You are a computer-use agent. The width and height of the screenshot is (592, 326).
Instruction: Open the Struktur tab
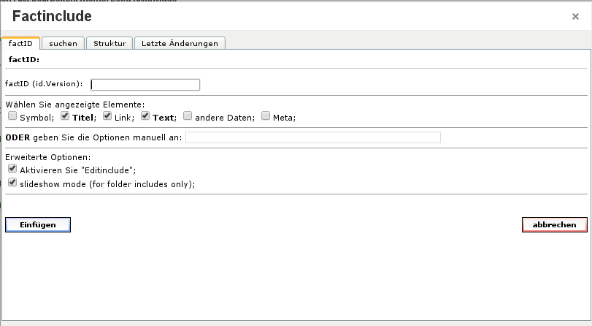click(x=109, y=43)
